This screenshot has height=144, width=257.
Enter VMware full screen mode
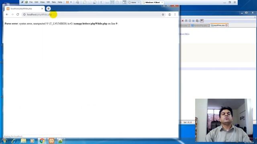112,2
